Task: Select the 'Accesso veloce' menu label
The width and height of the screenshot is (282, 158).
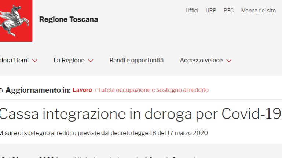Action: [x=201, y=61]
